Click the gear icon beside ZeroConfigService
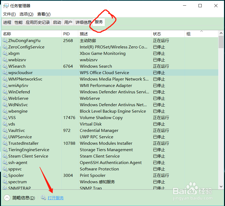This screenshot has height=206, width=225. (x=5, y=47)
